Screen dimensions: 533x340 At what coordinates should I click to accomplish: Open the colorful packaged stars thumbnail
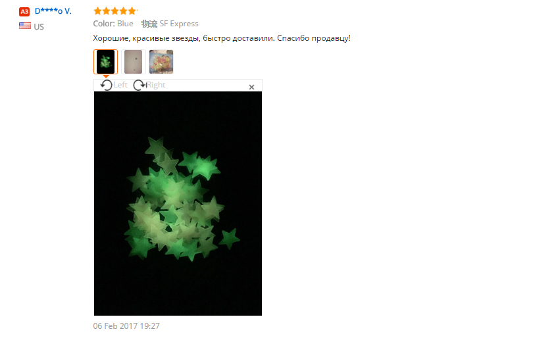(x=161, y=62)
